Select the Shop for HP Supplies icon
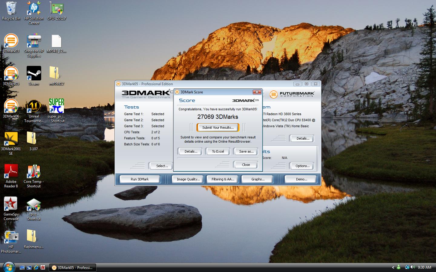 tap(34, 46)
